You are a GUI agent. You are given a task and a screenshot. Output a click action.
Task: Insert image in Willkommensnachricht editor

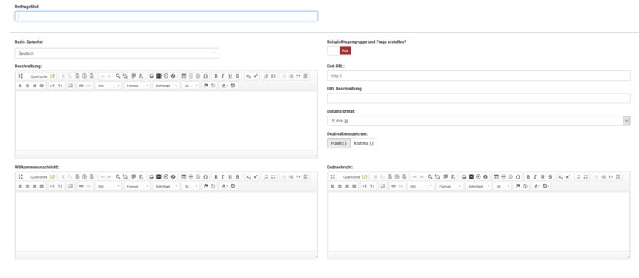[152, 177]
